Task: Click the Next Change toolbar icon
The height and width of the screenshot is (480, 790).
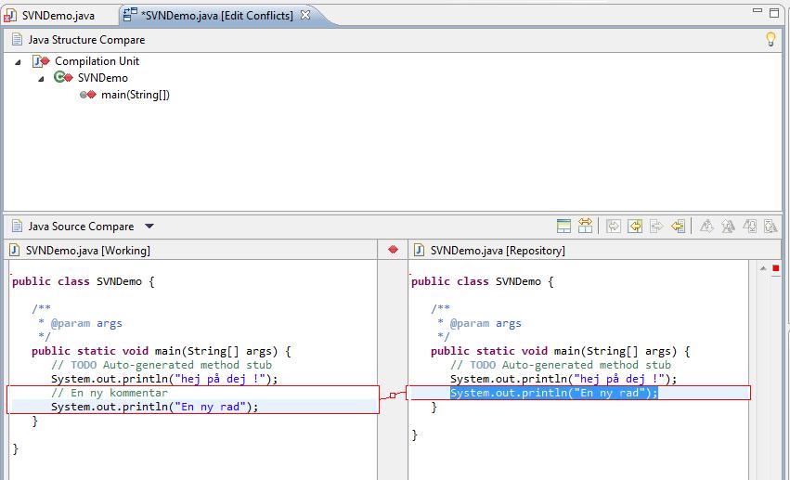Action: click(749, 227)
